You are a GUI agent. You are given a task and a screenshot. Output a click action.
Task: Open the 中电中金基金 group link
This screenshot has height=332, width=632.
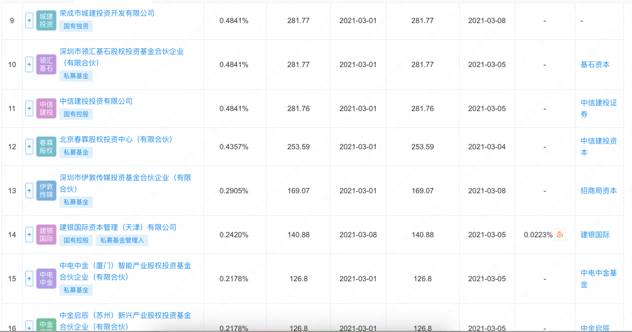tap(599, 278)
